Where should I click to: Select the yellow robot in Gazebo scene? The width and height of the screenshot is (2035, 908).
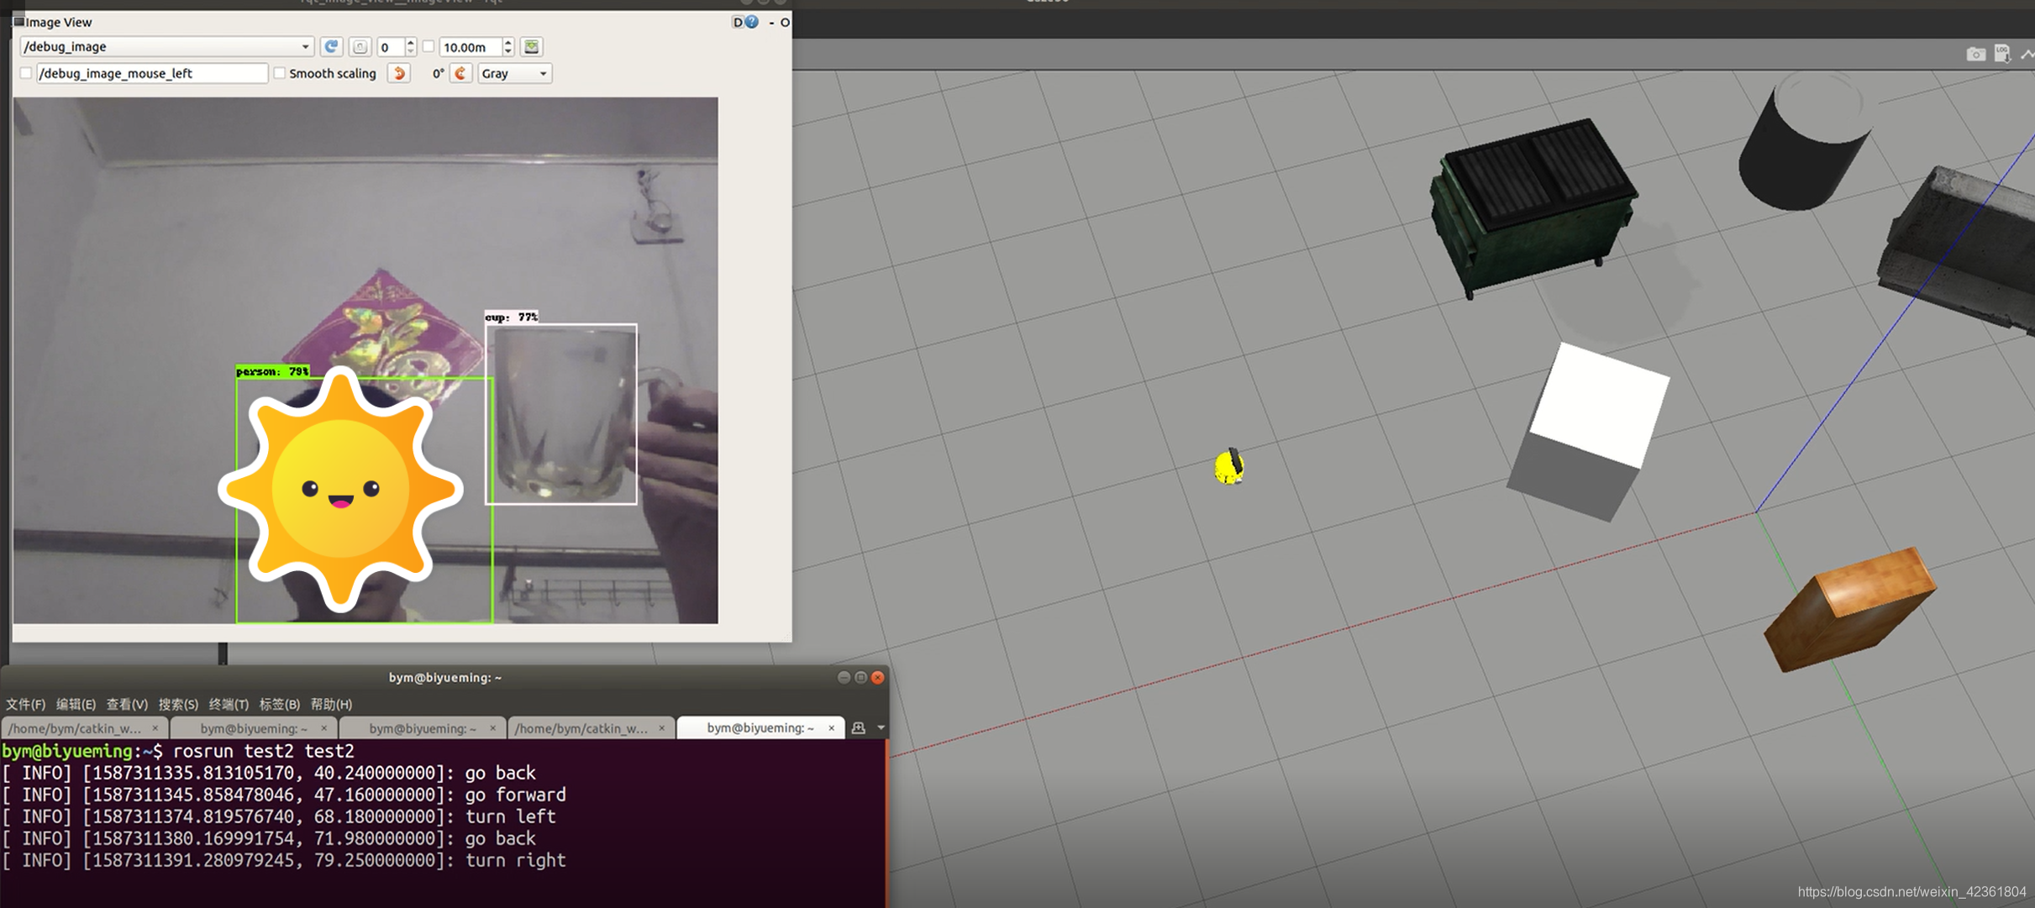[1229, 466]
